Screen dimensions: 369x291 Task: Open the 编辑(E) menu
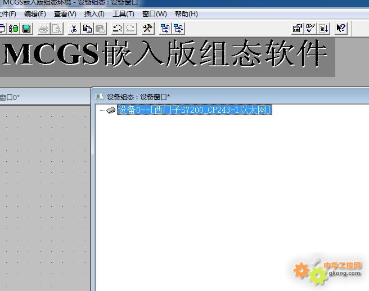[35, 14]
